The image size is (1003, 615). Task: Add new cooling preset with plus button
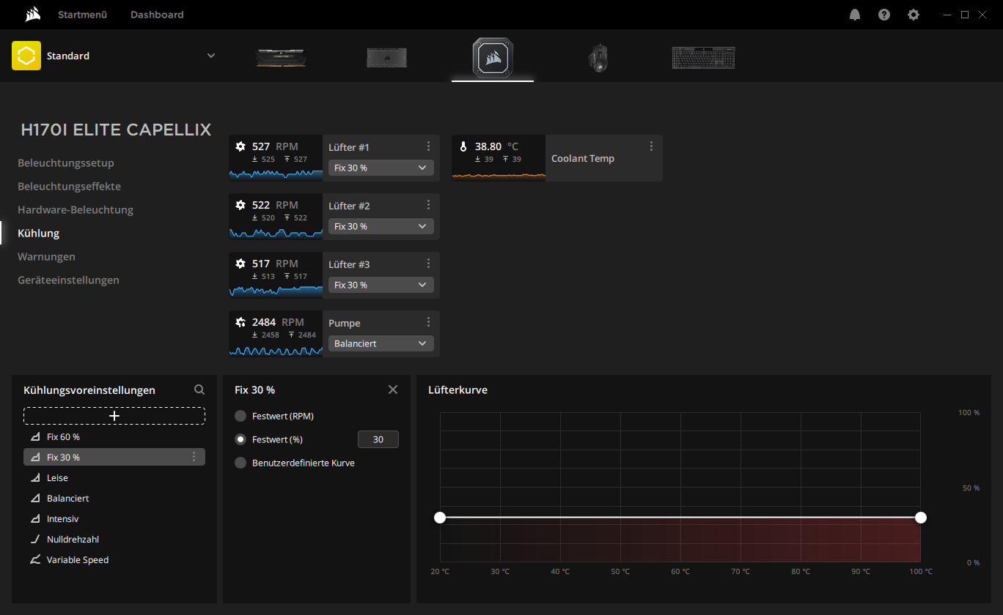pyautogui.click(x=114, y=416)
